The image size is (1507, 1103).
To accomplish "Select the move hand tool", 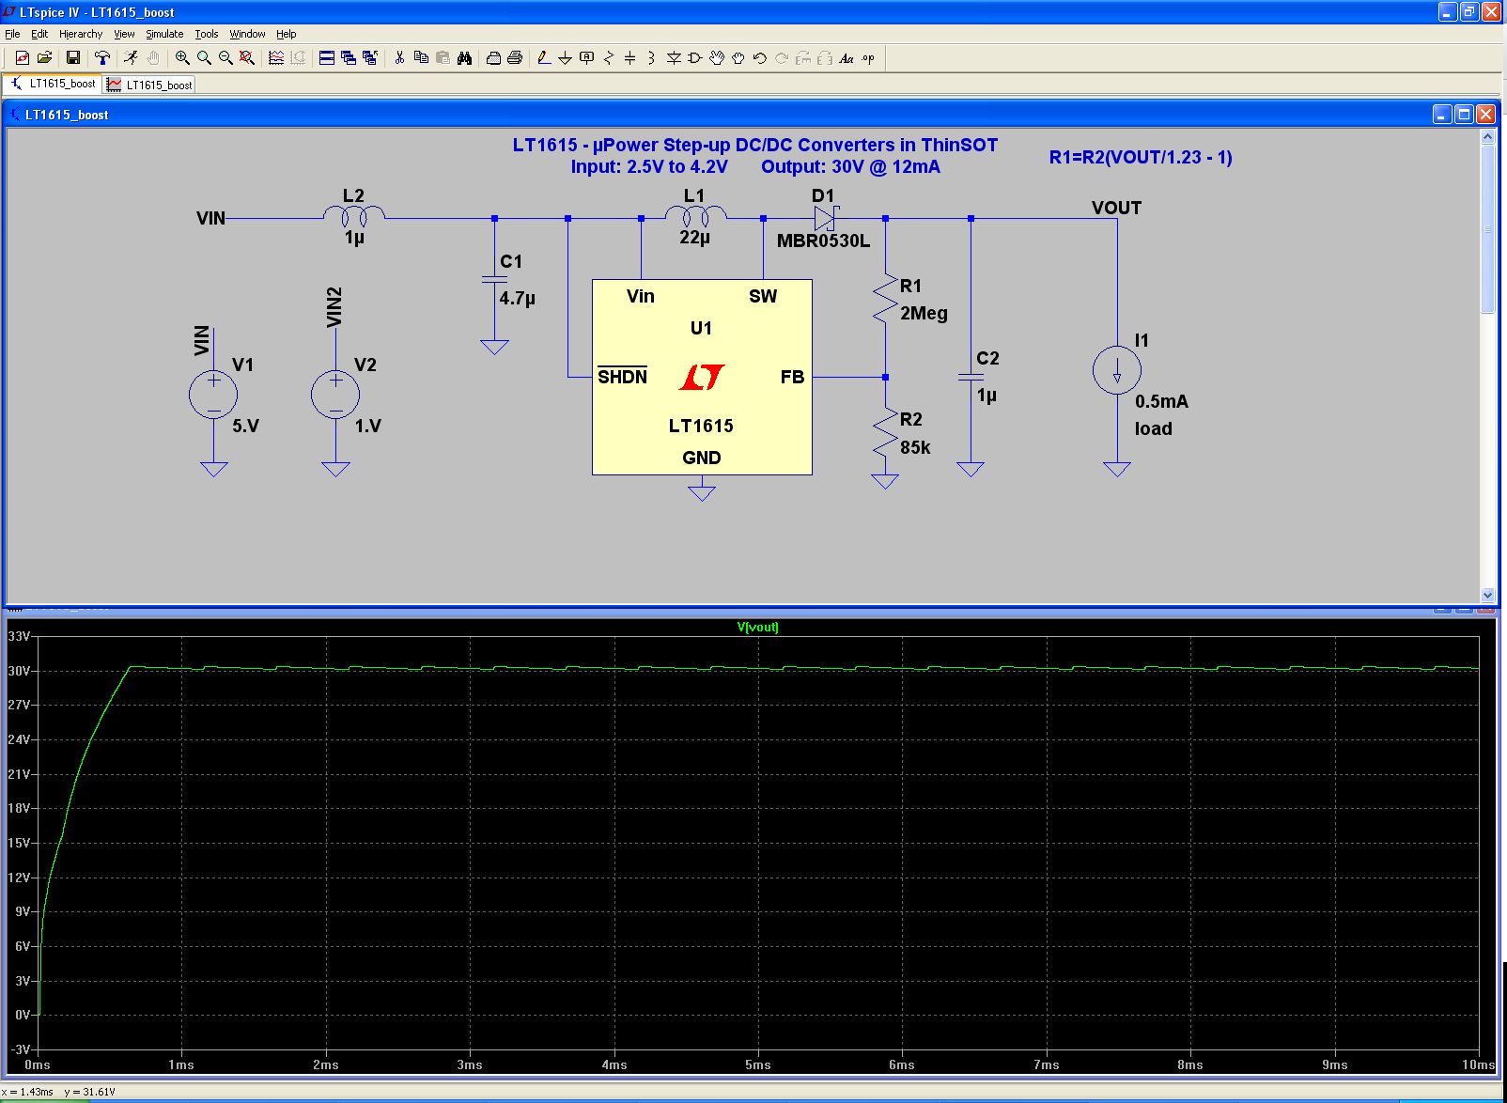I will pos(717,58).
